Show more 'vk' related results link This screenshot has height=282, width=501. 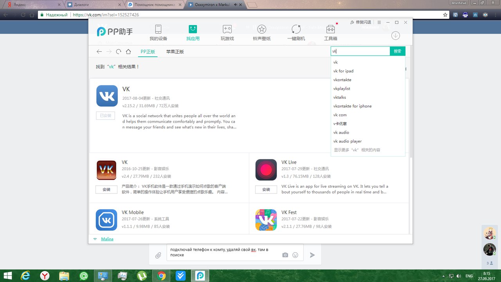click(357, 150)
